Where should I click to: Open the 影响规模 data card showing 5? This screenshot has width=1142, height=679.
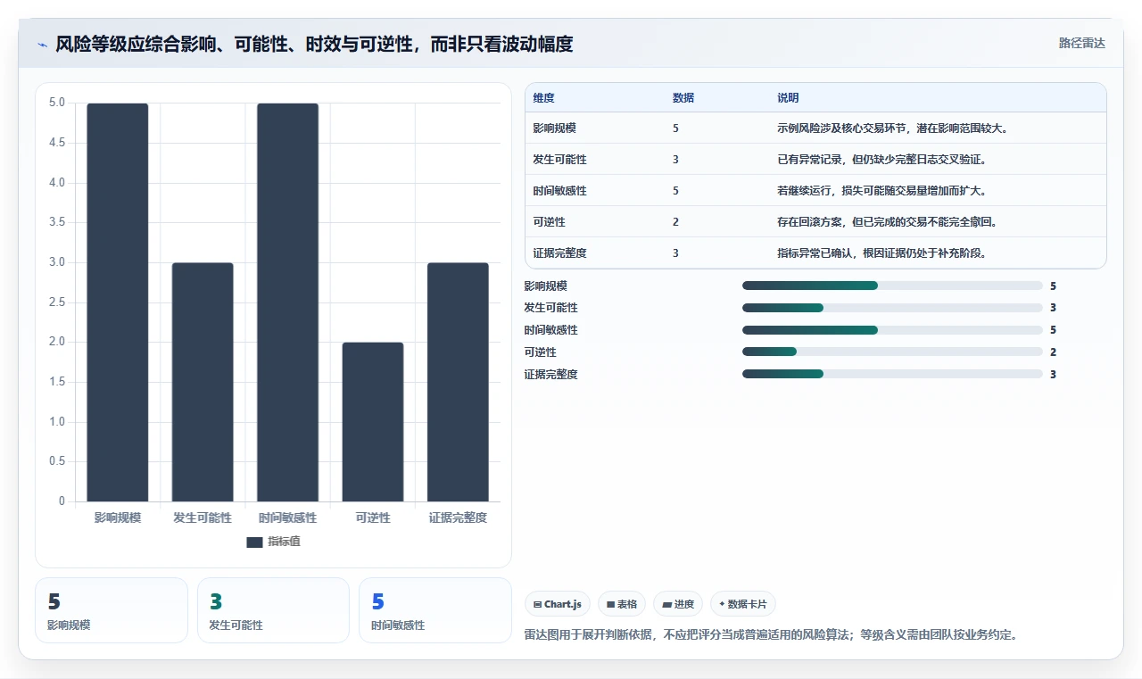pyautogui.click(x=112, y=610)
